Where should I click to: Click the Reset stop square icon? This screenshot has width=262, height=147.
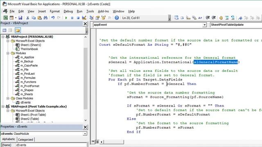click(x=78, y=18)
